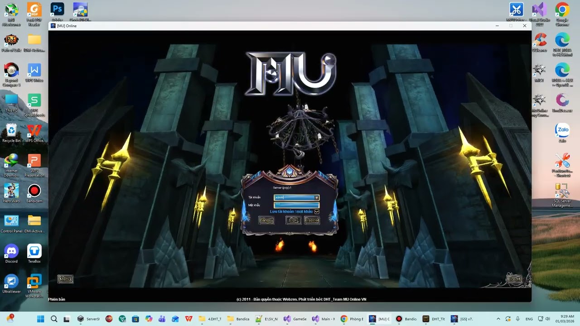Screen dimensions: 580x326
Task: Confirm login with the OK button
Action: click(294, 221)
